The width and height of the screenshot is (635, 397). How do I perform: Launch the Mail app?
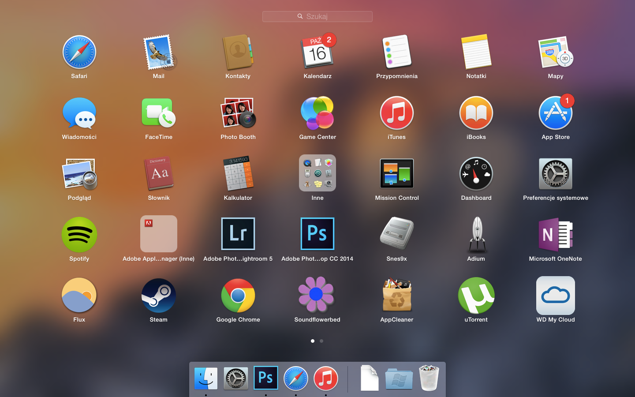[159, 52]
